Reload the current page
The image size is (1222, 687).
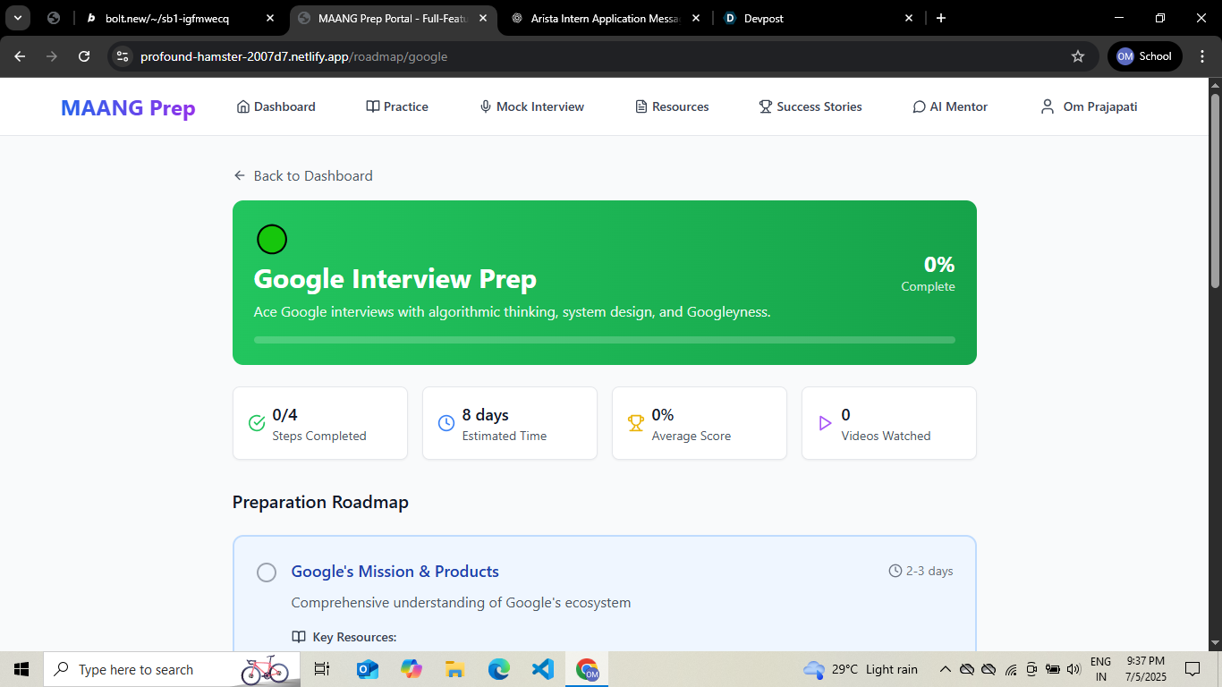click(x=84, y=56)
